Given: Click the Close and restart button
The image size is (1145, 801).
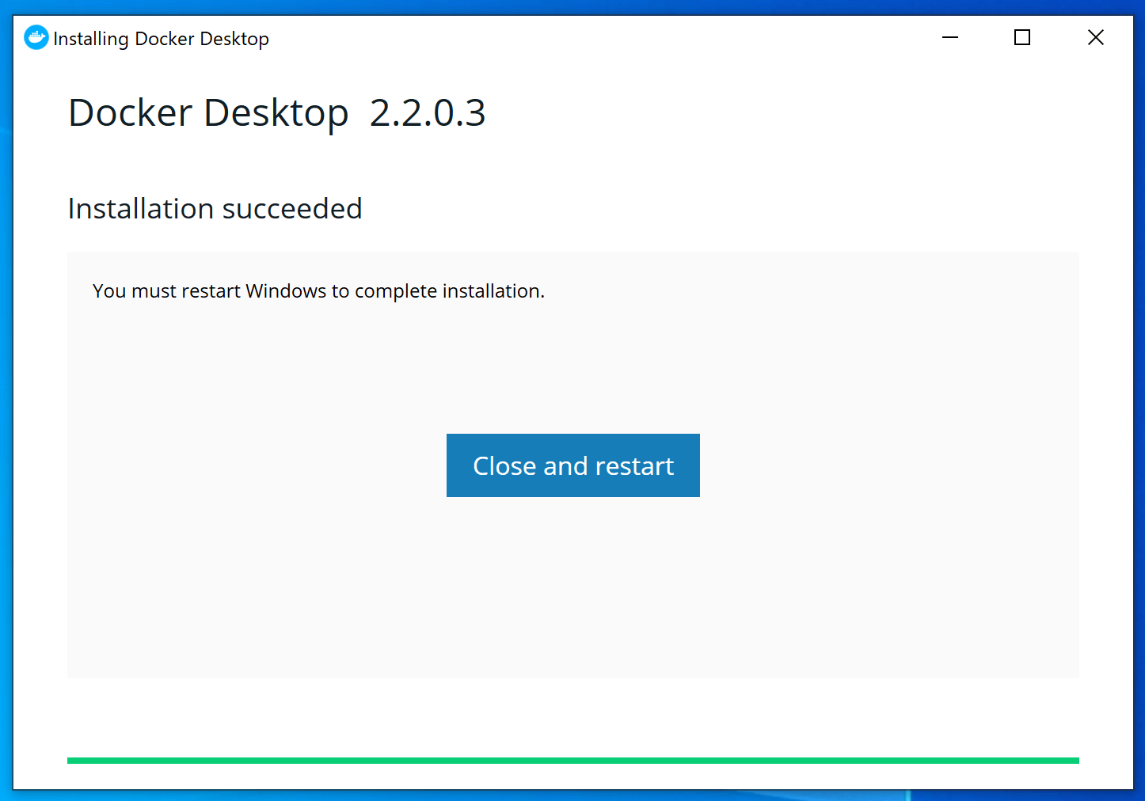Looking at the screenshot, I should point(572,465).
